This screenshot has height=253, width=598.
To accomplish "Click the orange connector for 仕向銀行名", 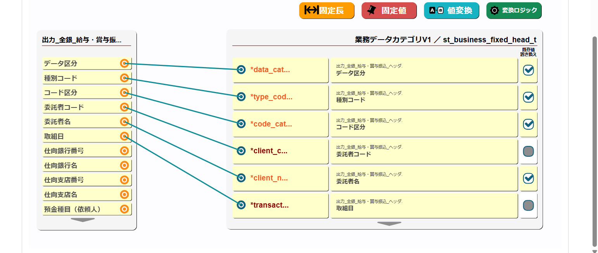I will (x=124, y=165).
